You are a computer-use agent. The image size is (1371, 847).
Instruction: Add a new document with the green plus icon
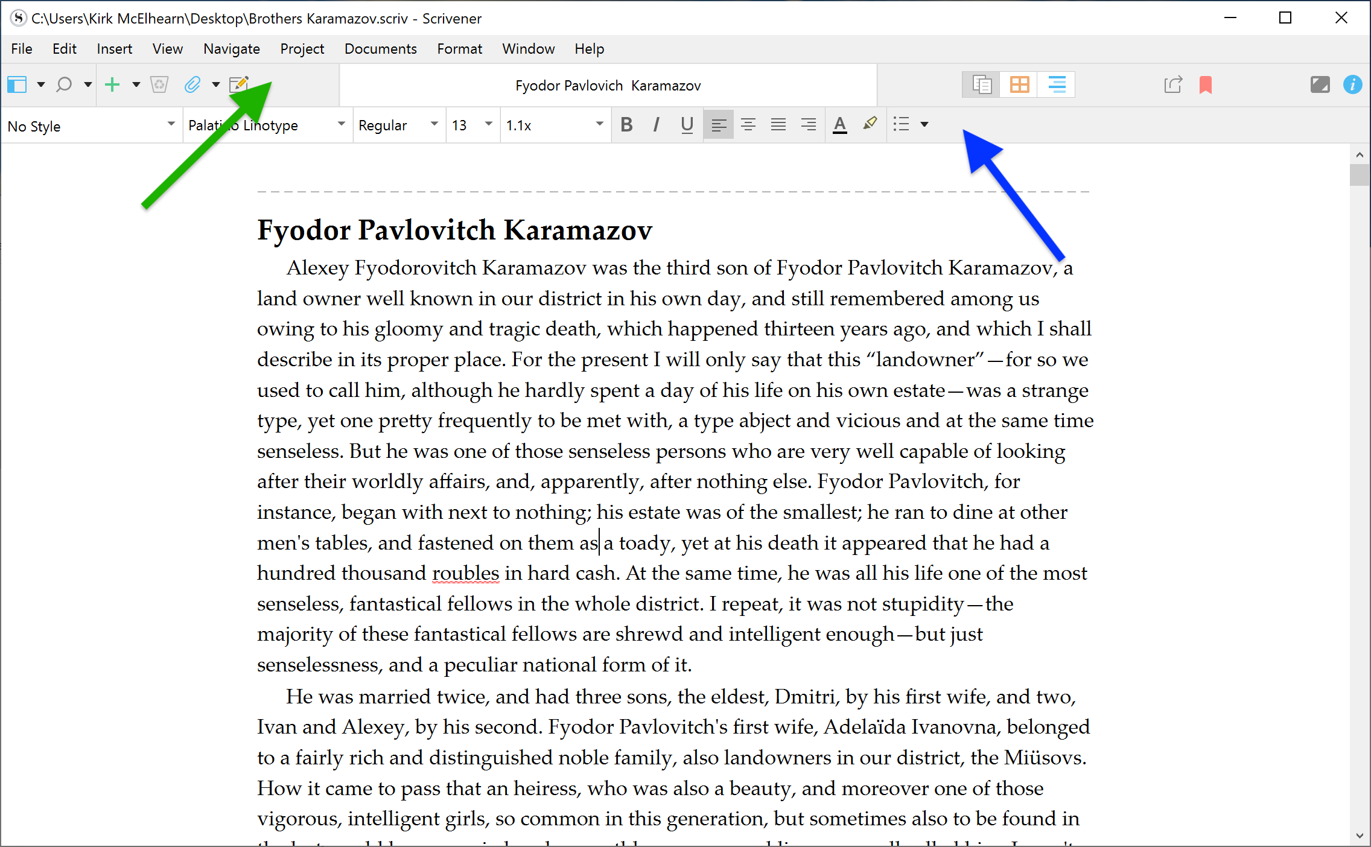pos(112,84)
